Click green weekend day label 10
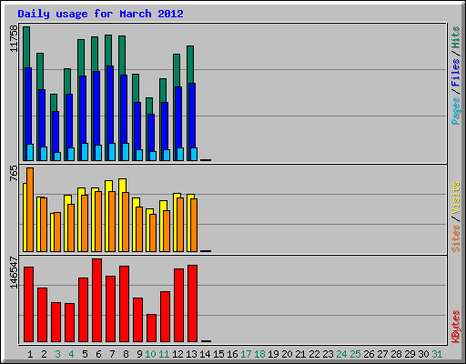Image resolution: width=466 pixels, height=364 pixels. click(150, 354)
